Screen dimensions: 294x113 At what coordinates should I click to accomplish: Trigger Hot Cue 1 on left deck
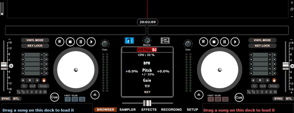[68, 99]
